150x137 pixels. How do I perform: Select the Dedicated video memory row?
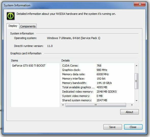point(98,92)
